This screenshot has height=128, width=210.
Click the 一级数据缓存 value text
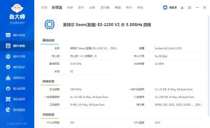pos(89,97)
